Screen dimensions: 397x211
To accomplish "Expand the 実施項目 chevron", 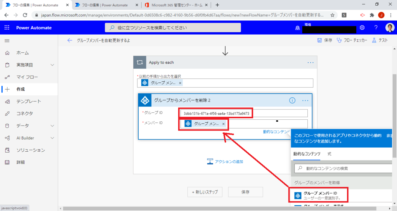I will [52, 65].
